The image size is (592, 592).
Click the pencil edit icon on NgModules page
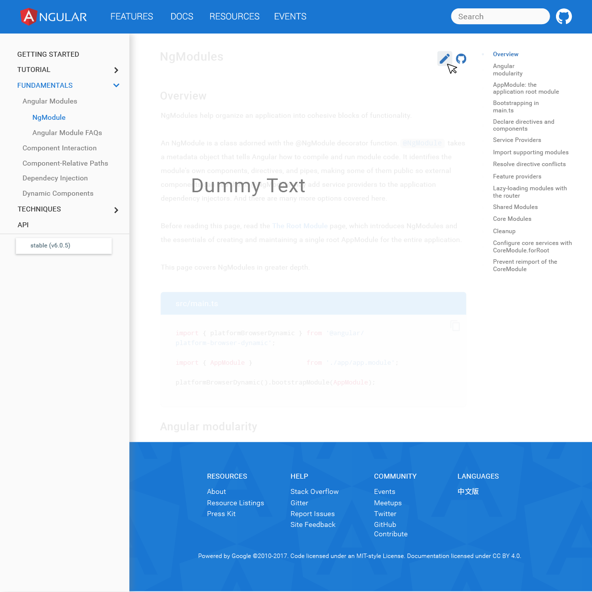444,58
